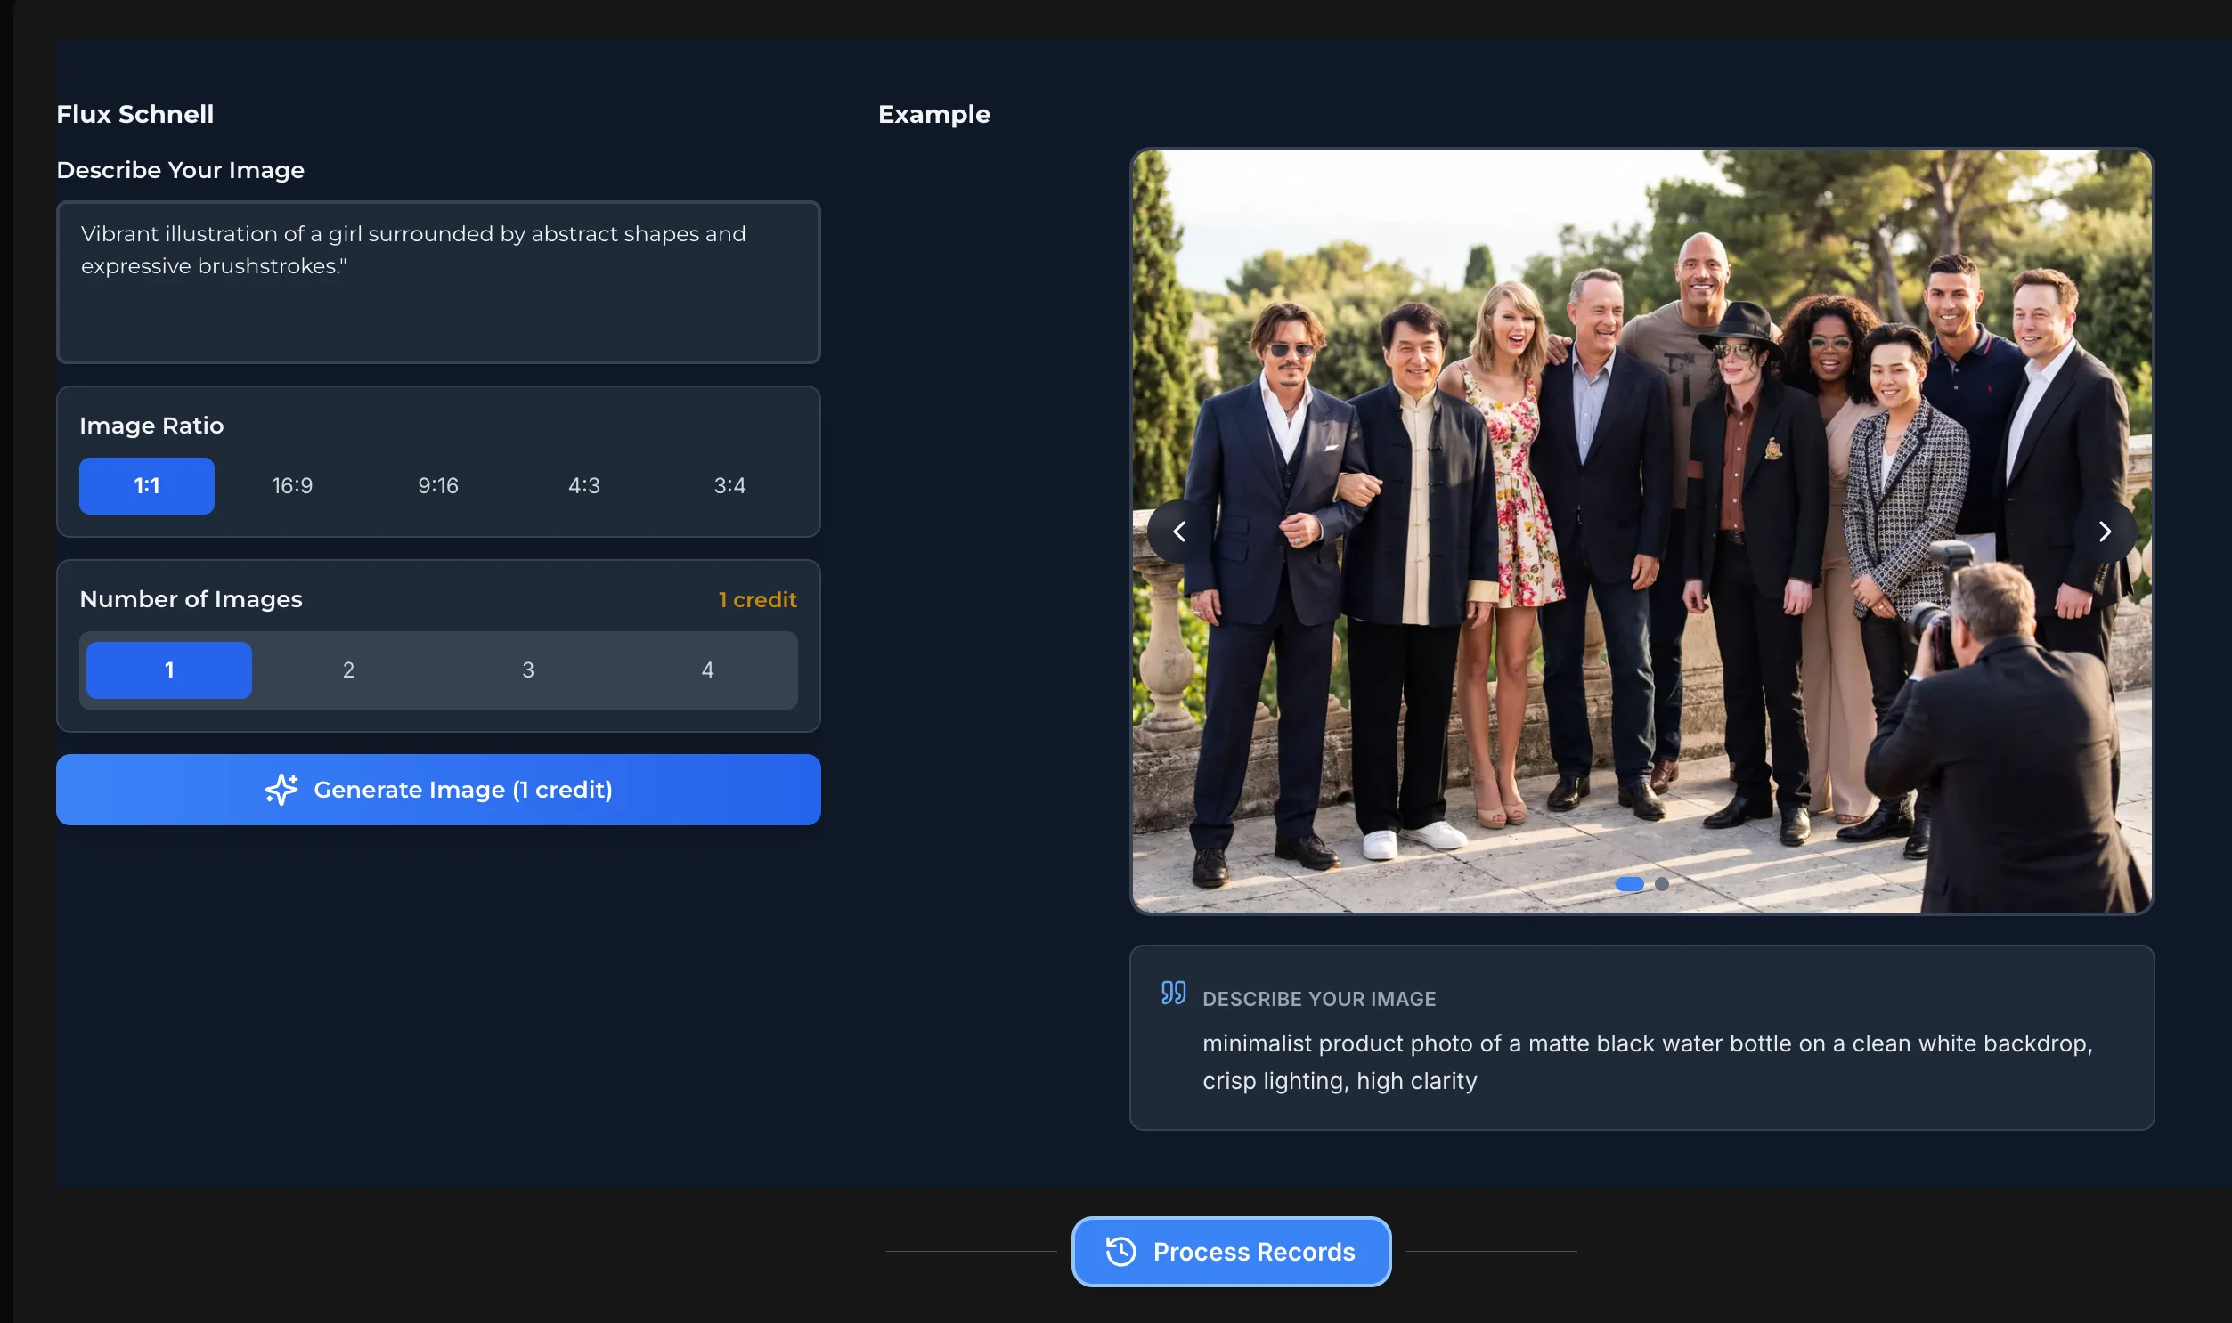The image size is (2232, 1323).
Task: Choose 4 as the number of images
Action: [707, 670]
